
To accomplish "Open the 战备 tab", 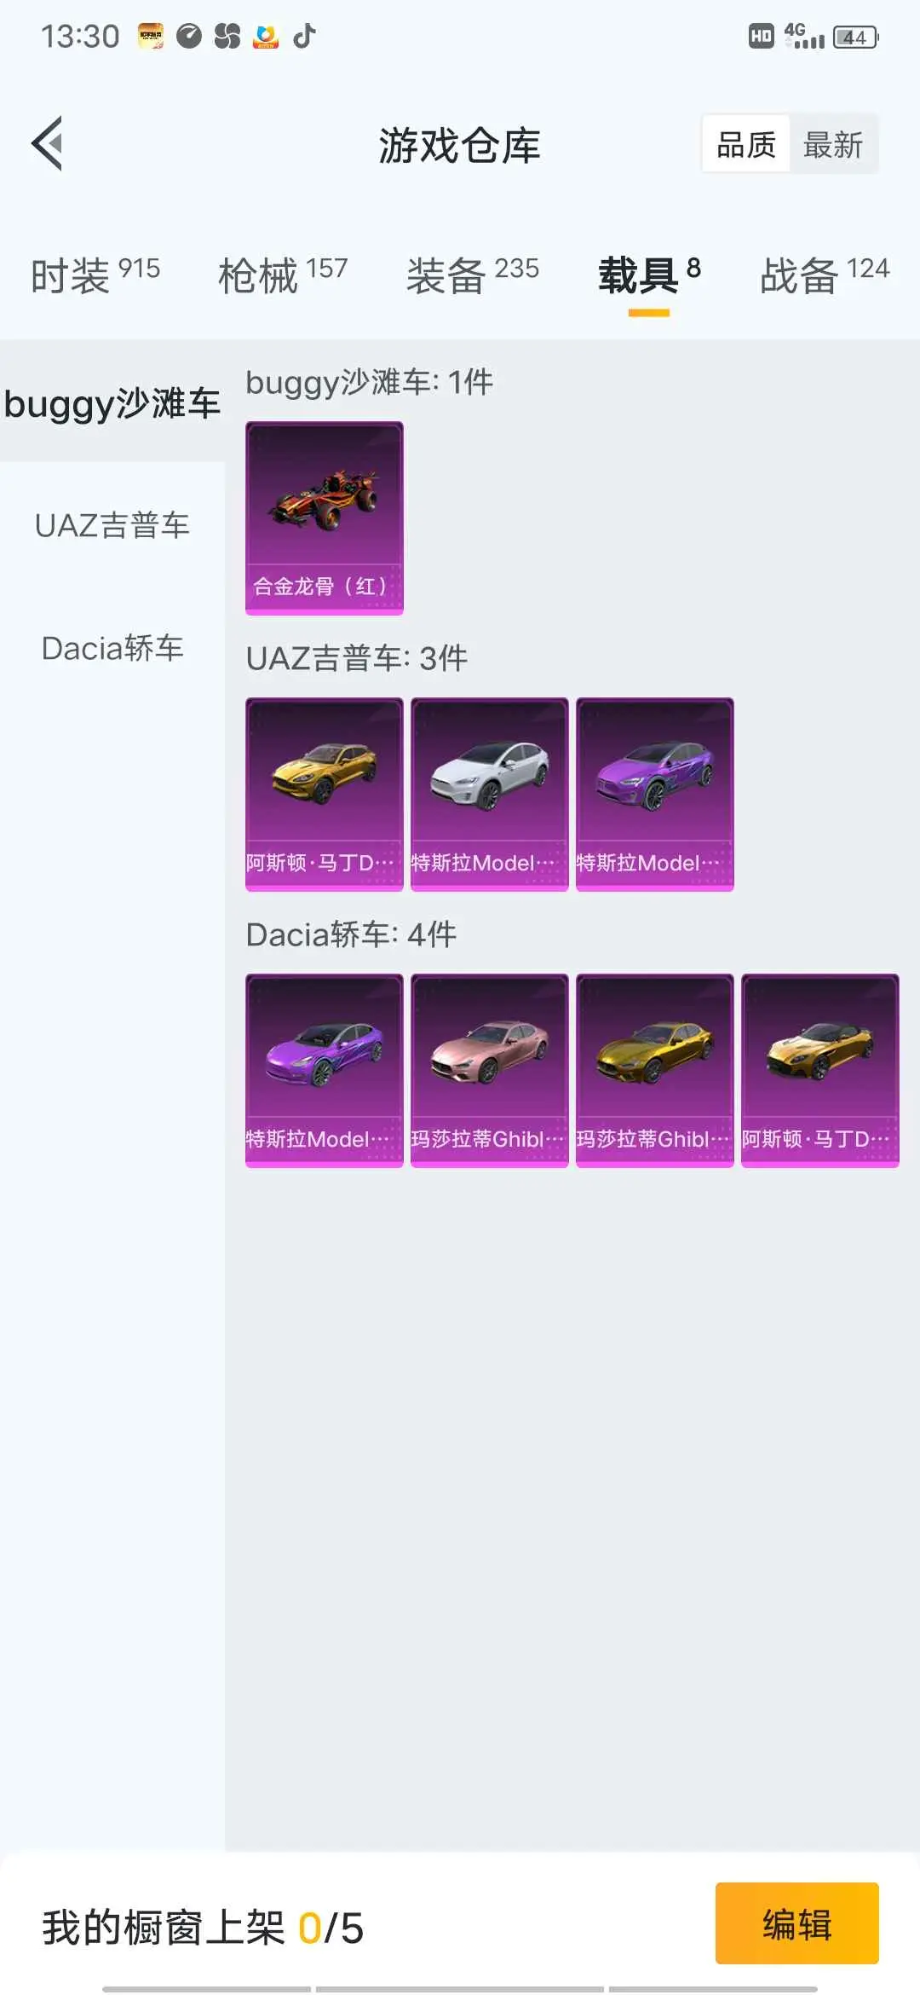I will pyautogui.click(x=825, y=275).
